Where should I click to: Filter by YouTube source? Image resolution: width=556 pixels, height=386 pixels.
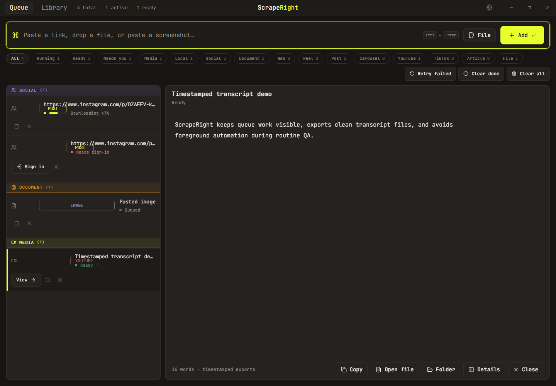point(409,58)
